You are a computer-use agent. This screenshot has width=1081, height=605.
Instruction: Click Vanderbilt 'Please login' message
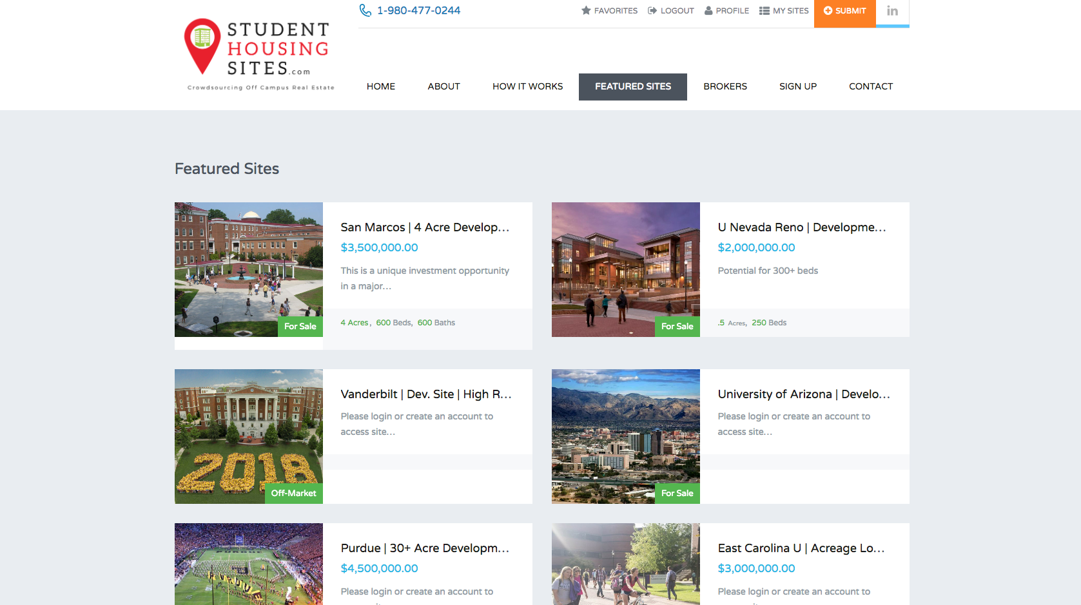tap(417, 424)
